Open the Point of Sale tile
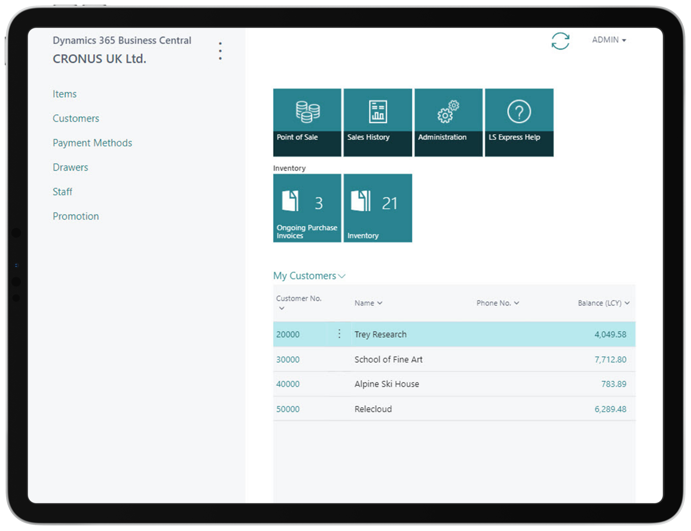This screenshot has height=531, width=691. click(307, 122)
